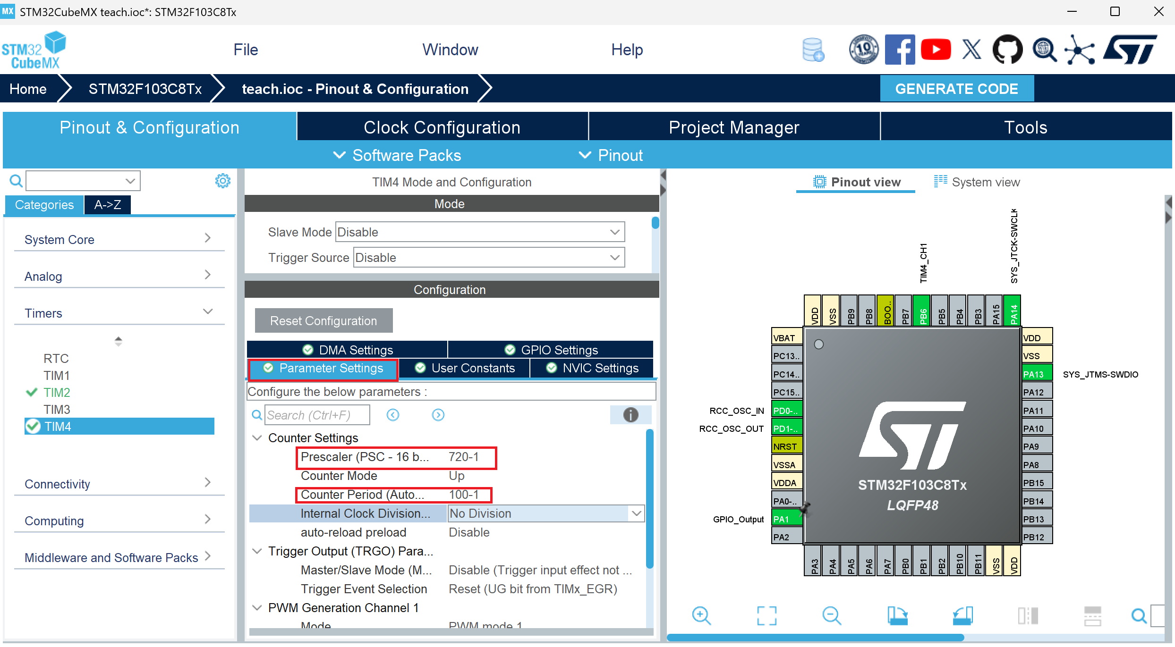Click the Reset Configuration button
1175x647 pixels.
[324, 321]
